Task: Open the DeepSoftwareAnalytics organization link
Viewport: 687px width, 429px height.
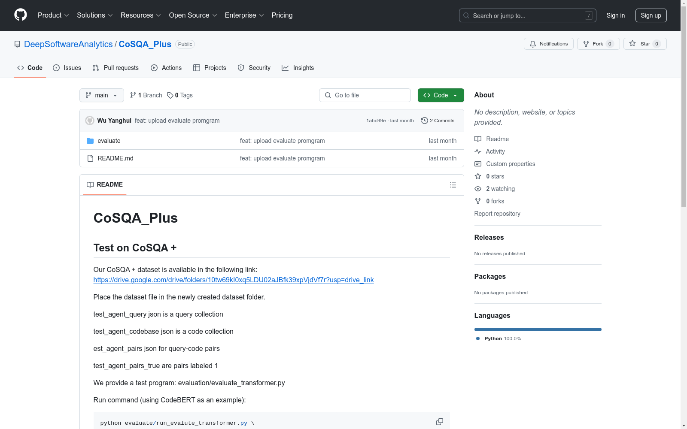Action: [x=68, y=44]
